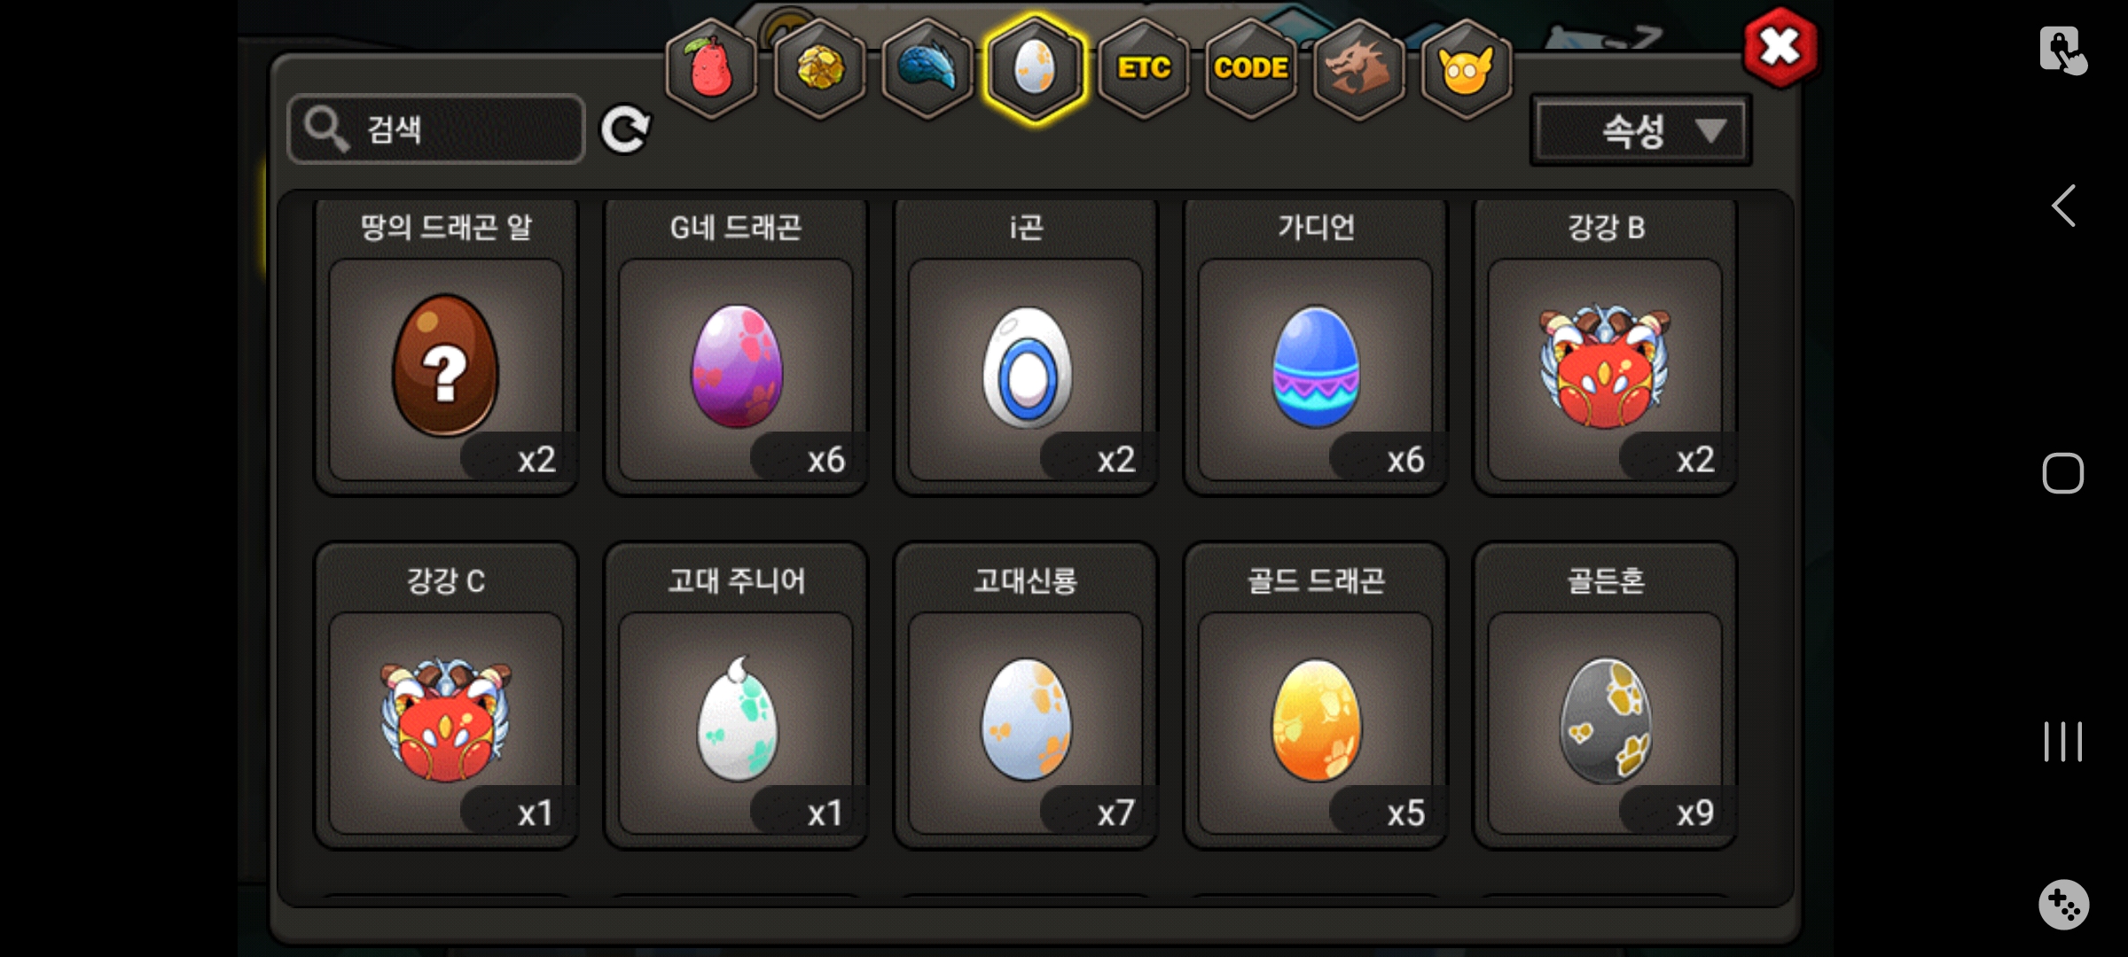Image resolution: width=2128 pixels, height=957 pixels.
Task: Click inside the 검색 search field
Action: pyautogui.click(x=436, y=129)
